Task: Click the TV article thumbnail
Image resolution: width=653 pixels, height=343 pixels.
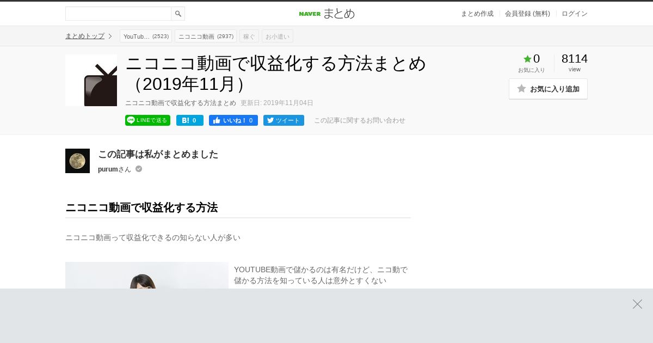Action: coord(91,80)
